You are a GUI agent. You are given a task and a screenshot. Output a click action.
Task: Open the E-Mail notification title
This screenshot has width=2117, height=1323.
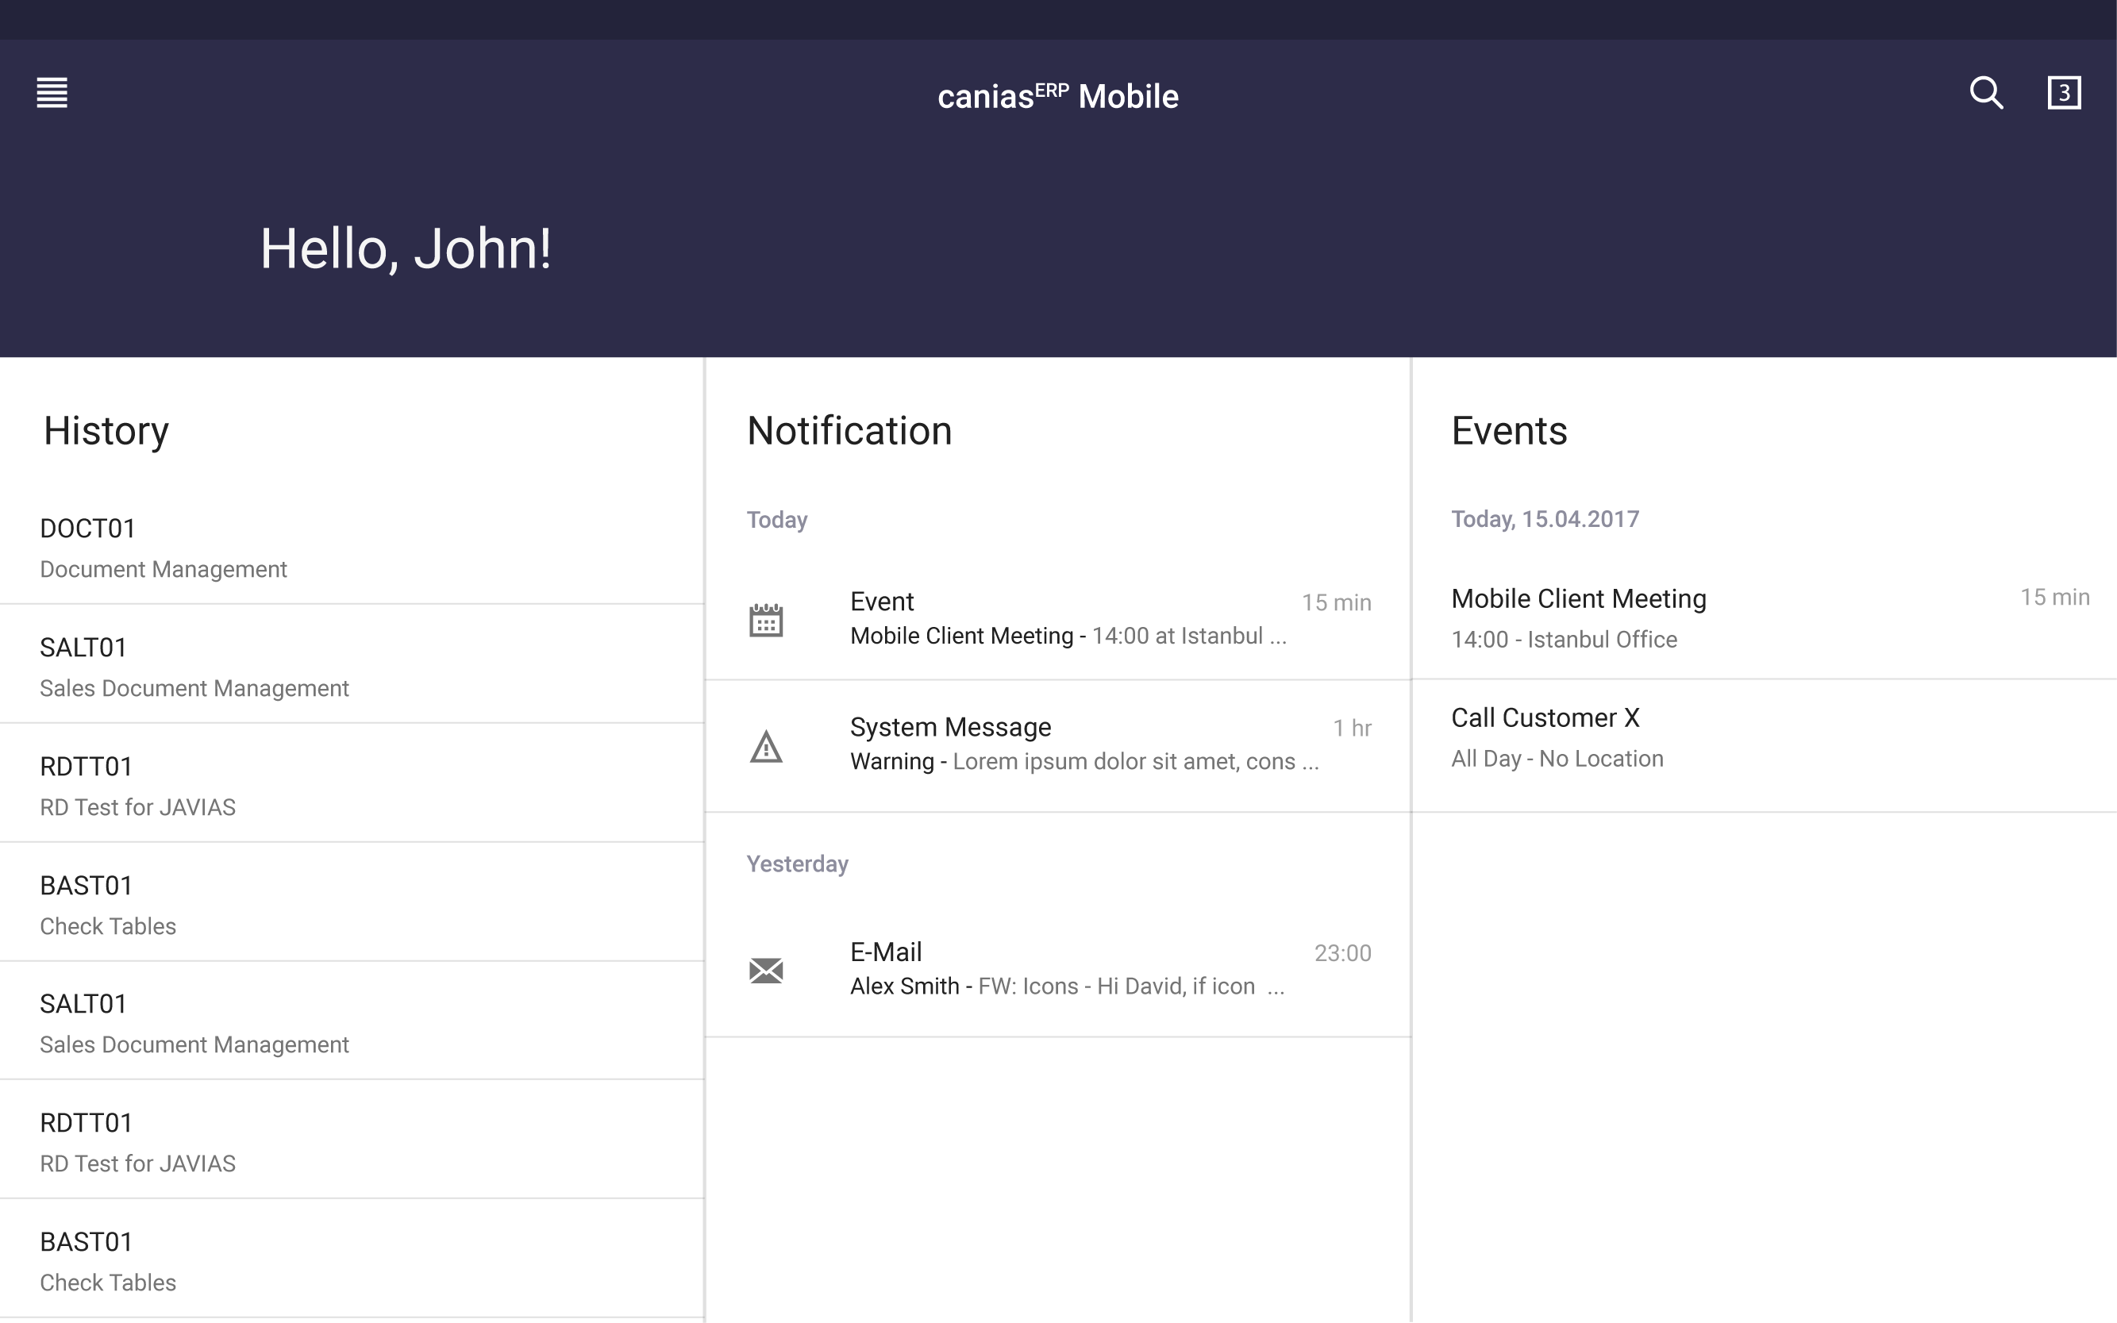pos(886,952)
